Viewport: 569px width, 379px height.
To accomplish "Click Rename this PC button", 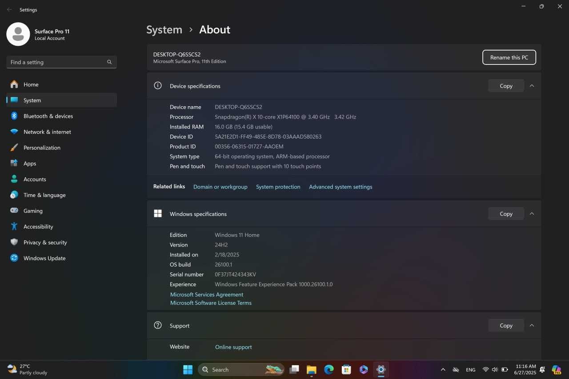I will (x=509, y=57).
